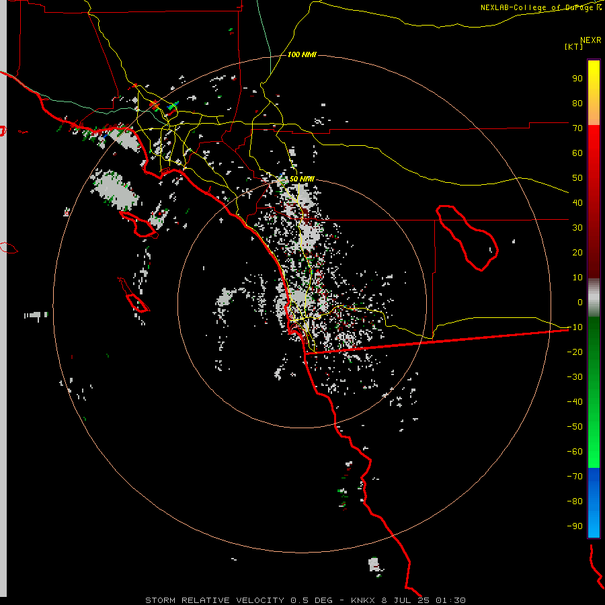Click the -40 scale value
This screenshot has width=605, height=605.
click(x=575, y=402)
